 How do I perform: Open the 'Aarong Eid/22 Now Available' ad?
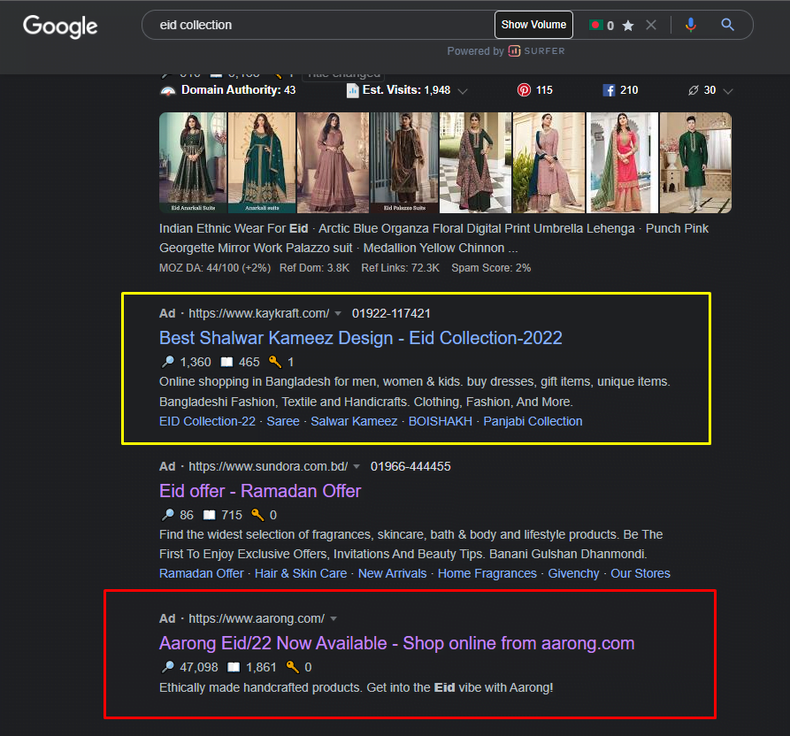coord(397,643)
